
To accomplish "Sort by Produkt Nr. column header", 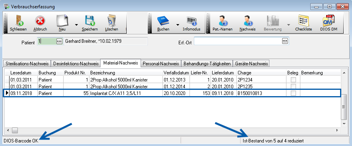I will point(76,73).
